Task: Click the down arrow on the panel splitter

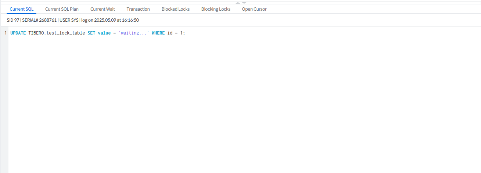Action: 244,3
